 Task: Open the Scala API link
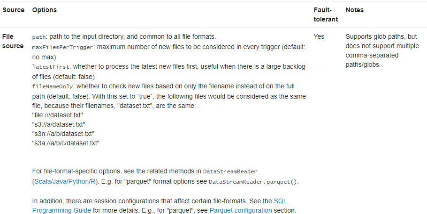[42, 181]
